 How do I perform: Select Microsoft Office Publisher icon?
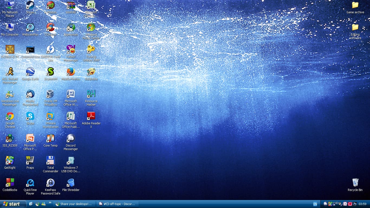tap(71, 116)
